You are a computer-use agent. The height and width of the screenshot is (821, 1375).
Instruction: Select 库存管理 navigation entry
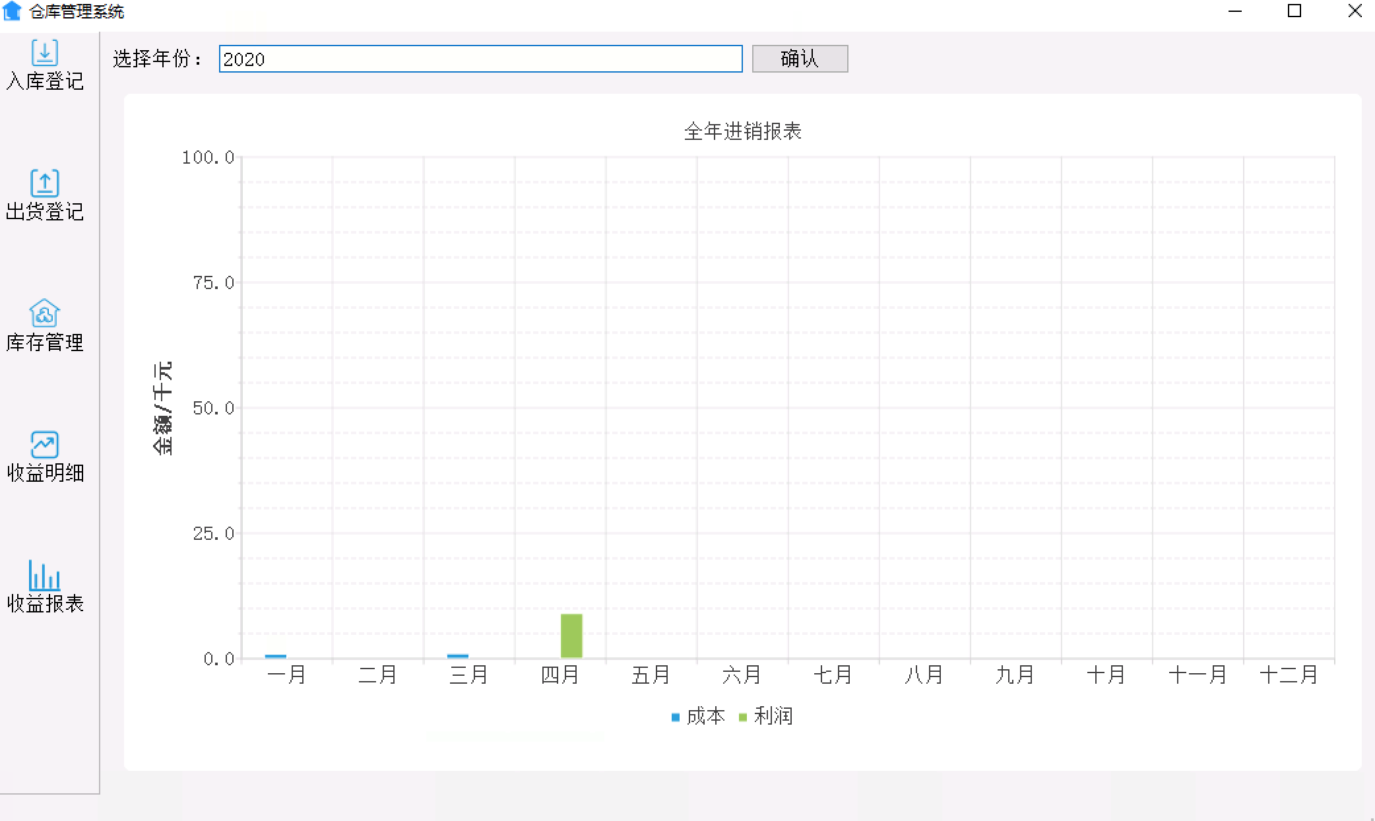point(44,342)
